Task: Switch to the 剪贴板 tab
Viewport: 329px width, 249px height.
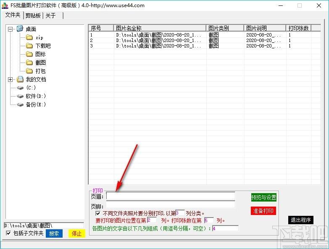Action: pos(33,16)
